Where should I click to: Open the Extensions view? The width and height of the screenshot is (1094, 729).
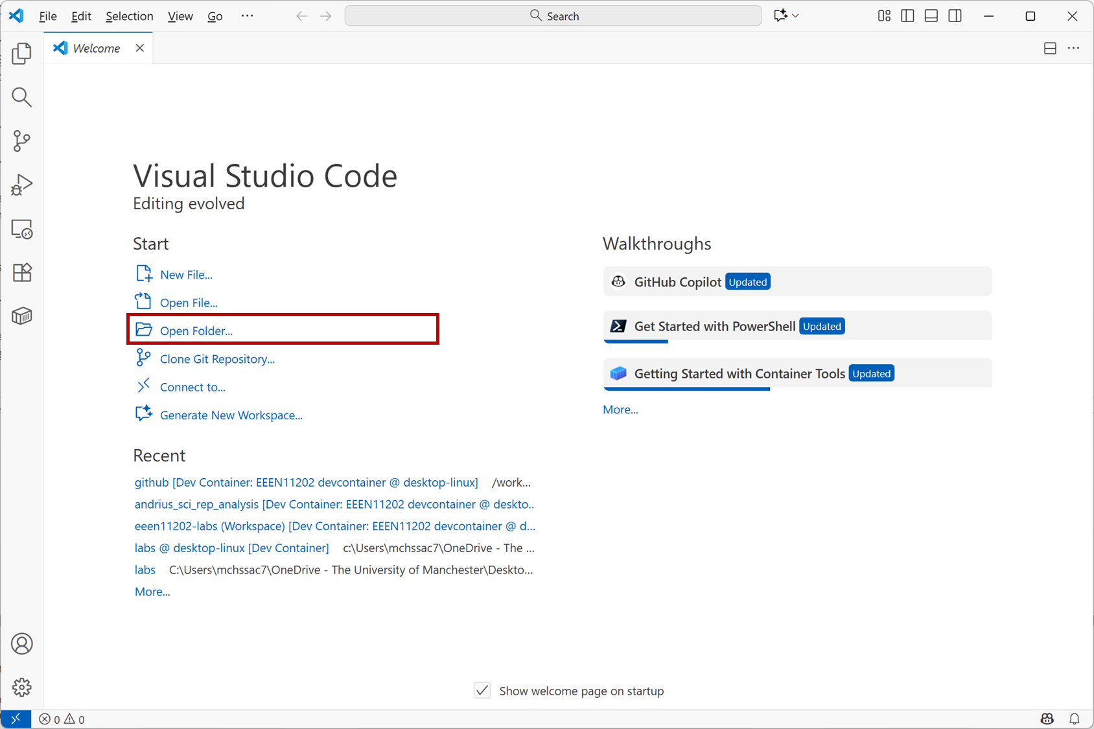pyautogui.click(x=21, y=272)
